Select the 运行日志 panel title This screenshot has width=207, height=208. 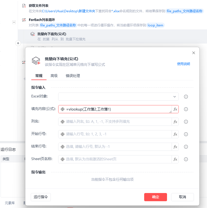tap(8, 149)
